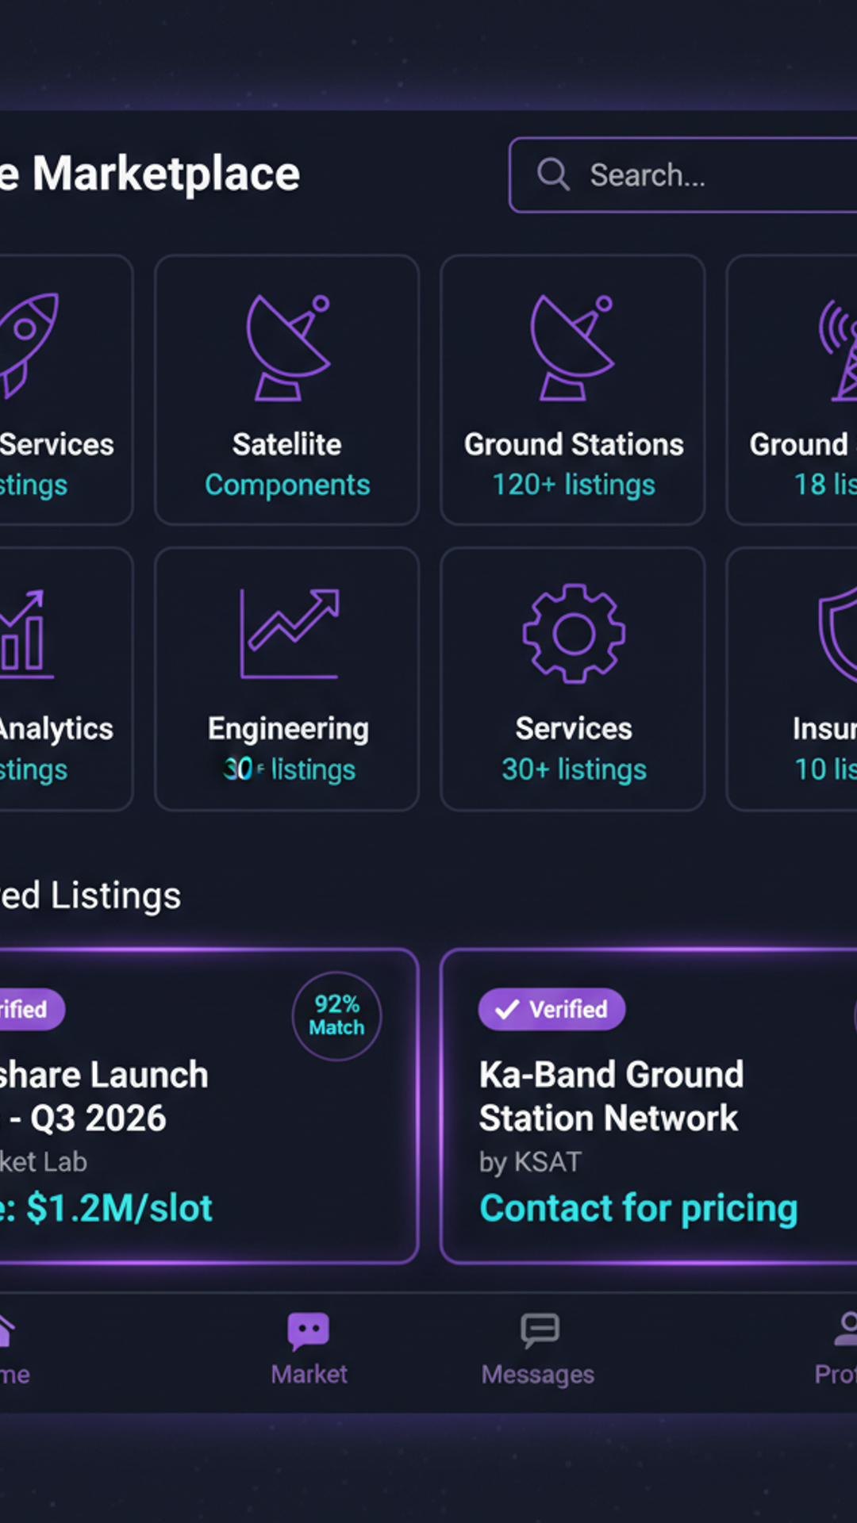Click the 92% Match badge
Viewport: 857px width, 1523px height.
coord(337,1016)
